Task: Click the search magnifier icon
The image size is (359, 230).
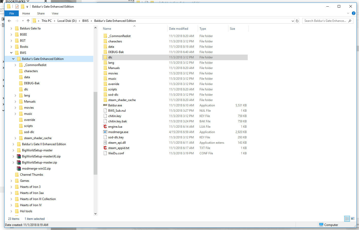Action: 350,21
